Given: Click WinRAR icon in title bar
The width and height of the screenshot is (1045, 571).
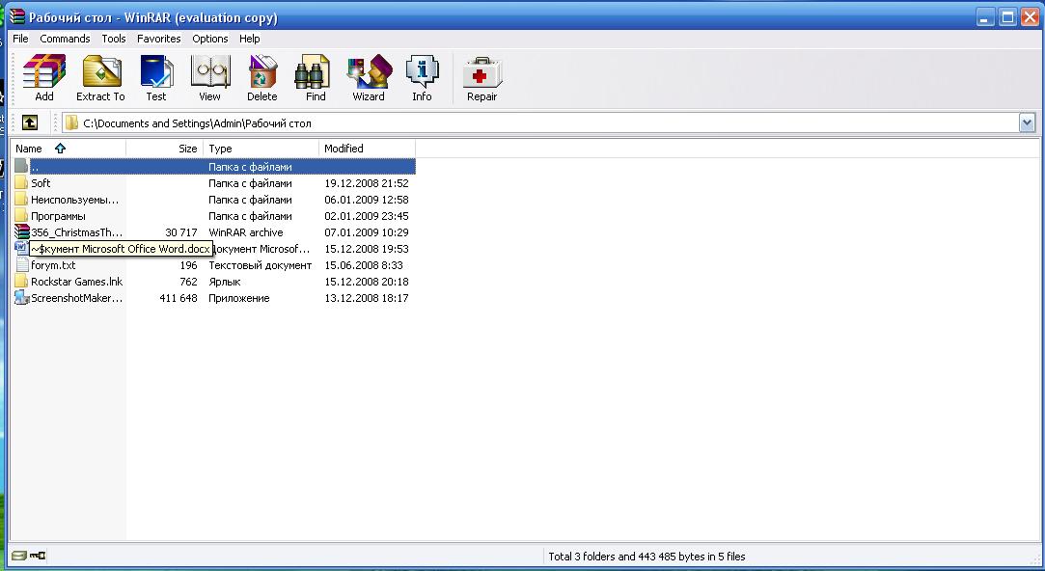Looking at the screenshot, I should pos(17,16).
